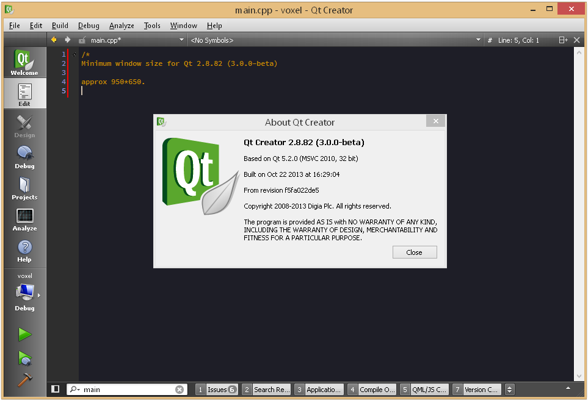
Task: Open the File menu
Action: click(x=15, y=26)
